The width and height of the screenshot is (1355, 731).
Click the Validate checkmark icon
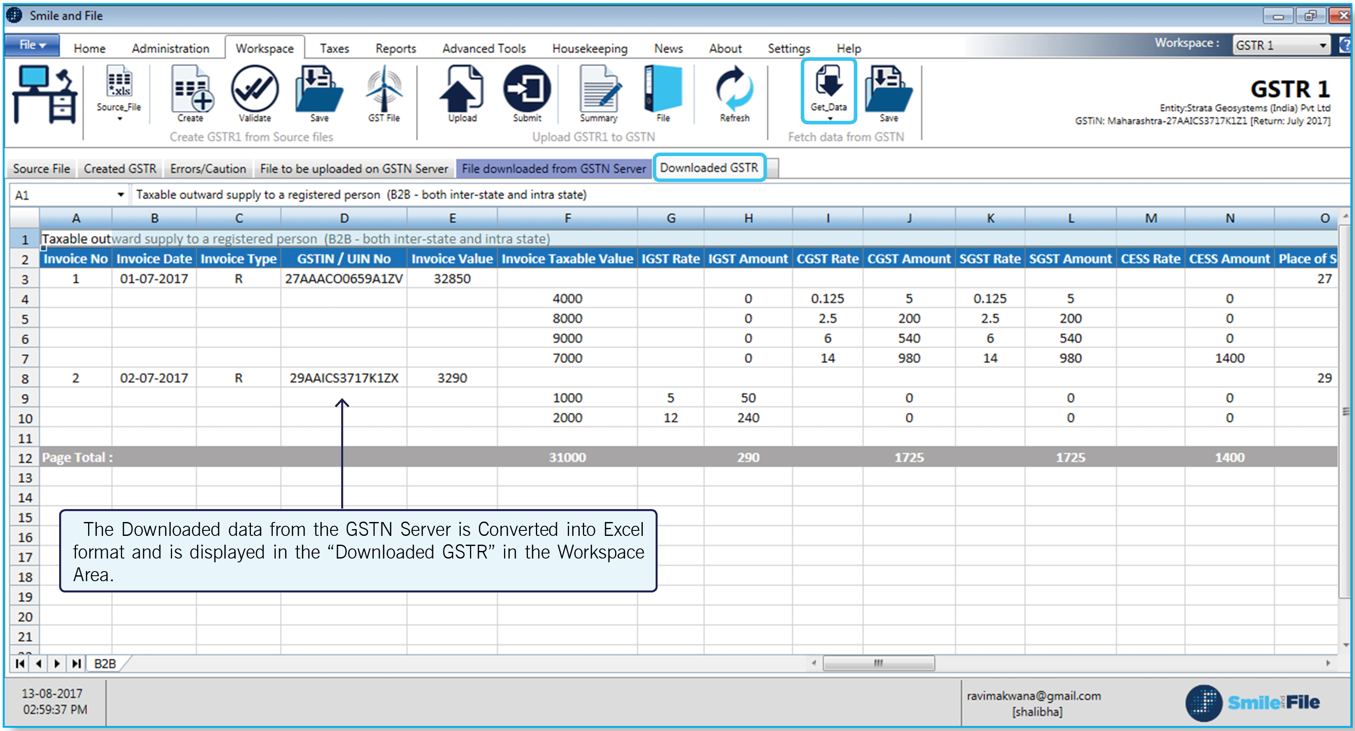coord(255,89)
